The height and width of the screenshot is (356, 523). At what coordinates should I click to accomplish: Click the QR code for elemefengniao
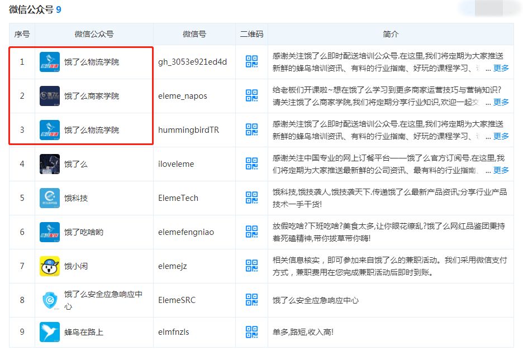tap(251, 232)
